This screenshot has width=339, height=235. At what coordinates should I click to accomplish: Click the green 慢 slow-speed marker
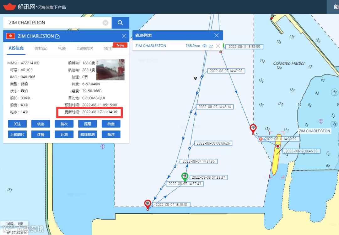(x=185, y=177)
